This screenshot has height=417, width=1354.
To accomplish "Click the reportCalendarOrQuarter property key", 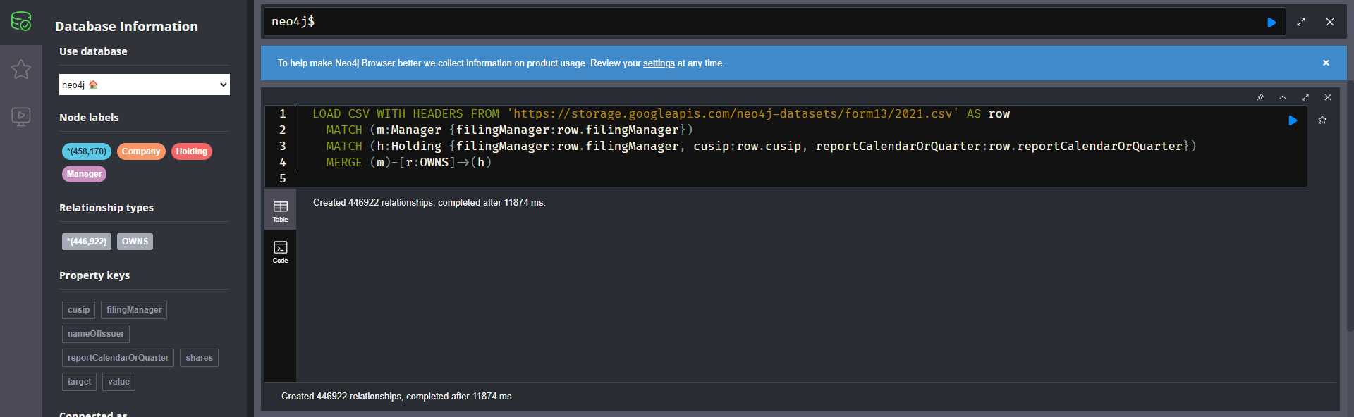I will coord(118,358).
